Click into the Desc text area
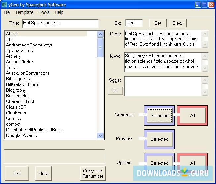216x184 pixels. point(163,39)
